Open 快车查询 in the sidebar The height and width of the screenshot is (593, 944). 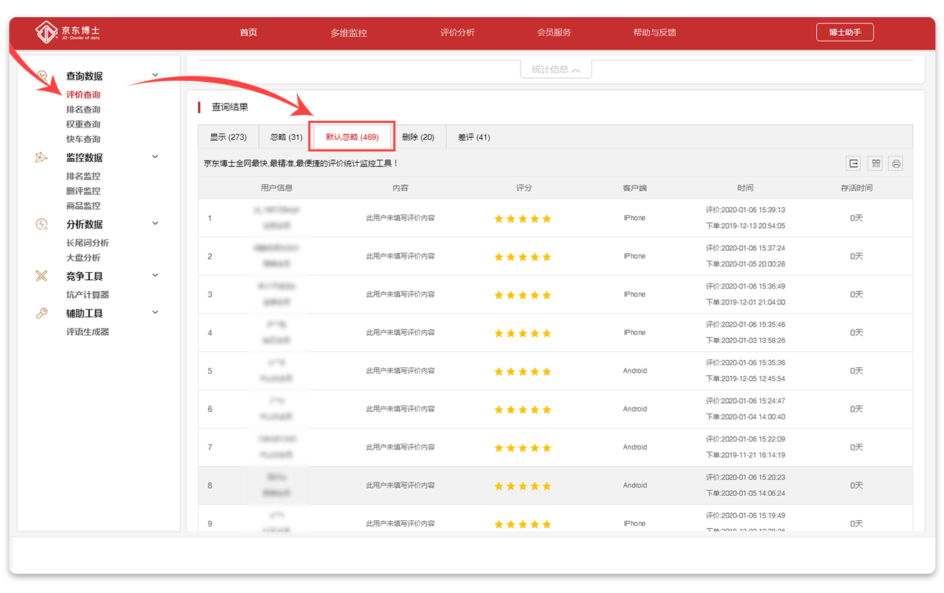[x=84, y=139]
